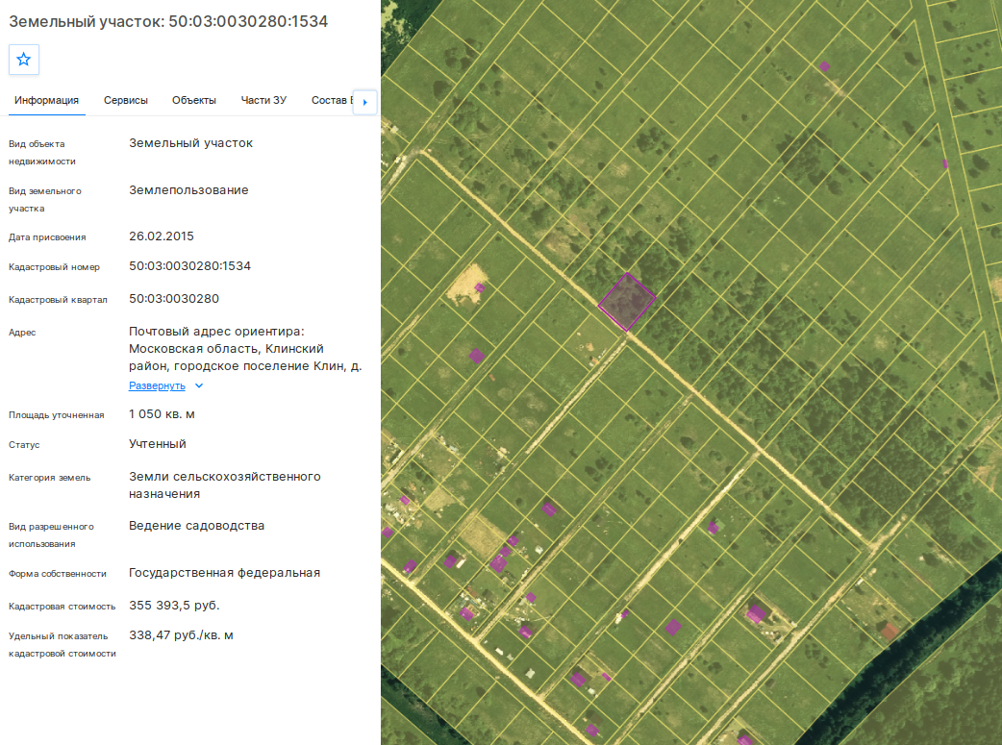Click the label Площадь уточненная
The width and height of the screenshot is (1002, 745).
pyautogui.click(x=56, y=415)
